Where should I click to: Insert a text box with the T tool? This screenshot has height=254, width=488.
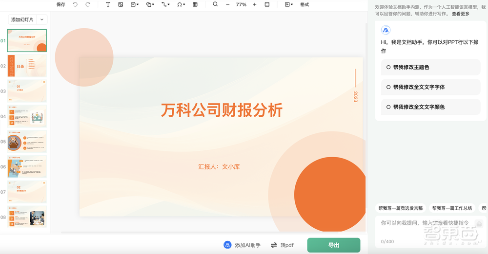(x=108, y=5)
